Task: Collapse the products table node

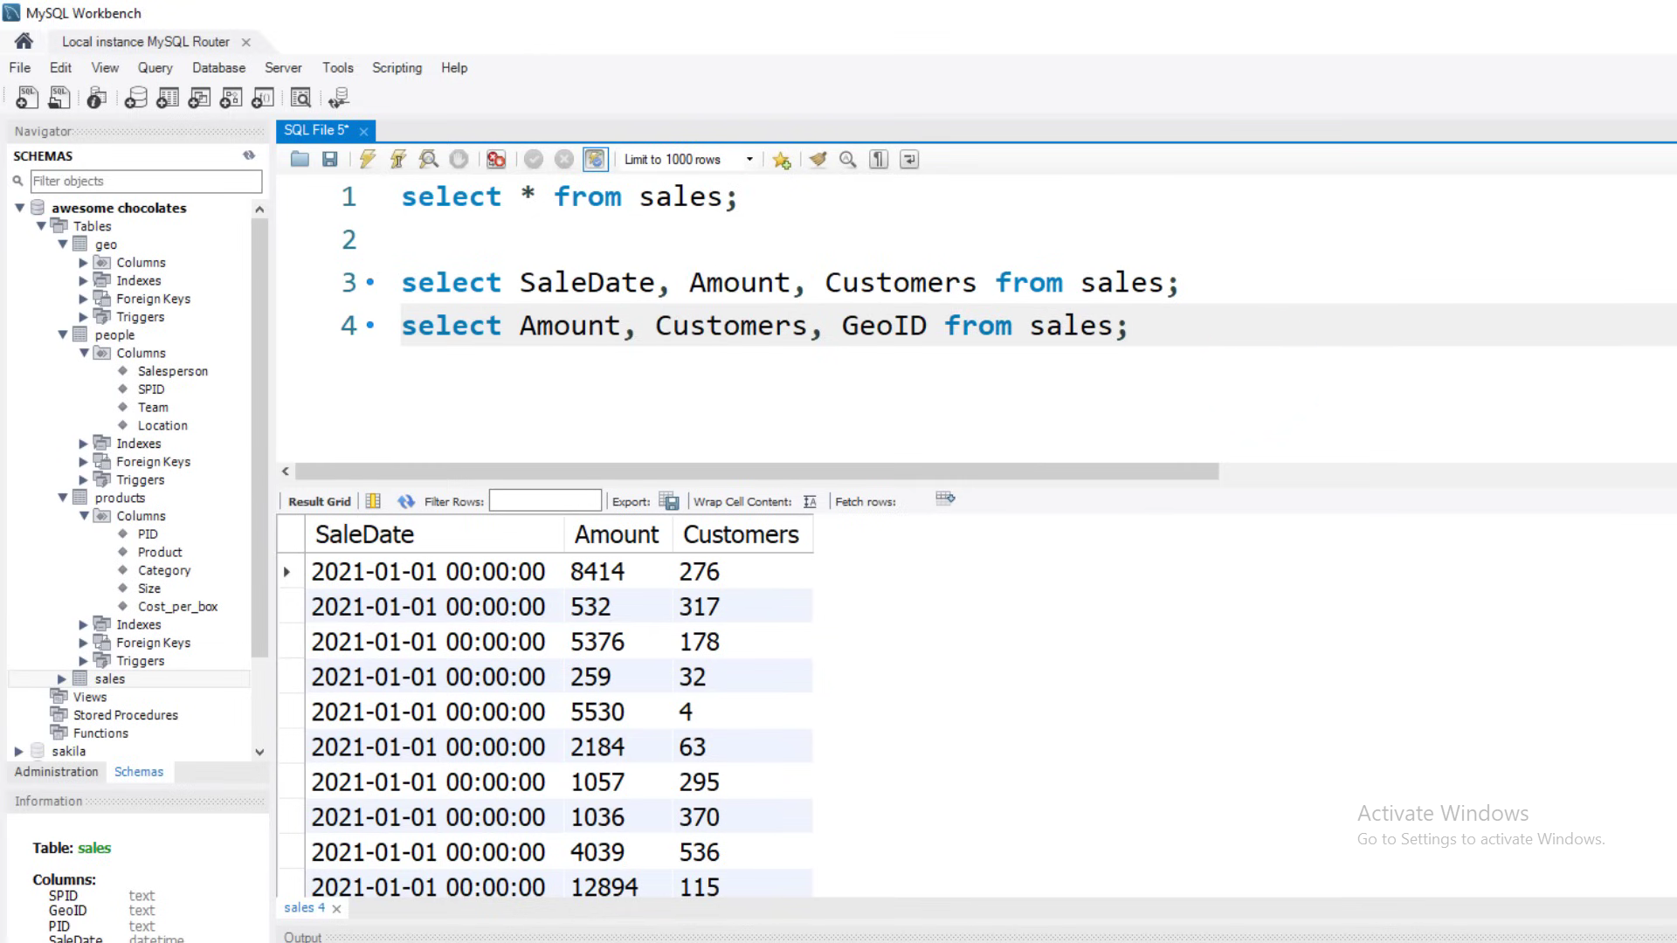Action: [x=63, y=498]
